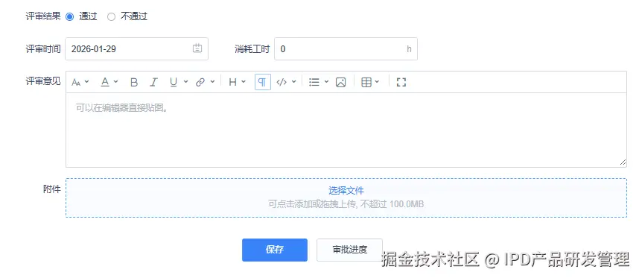
Task: Click the bulleted list icon
Action: pos(314,82)
